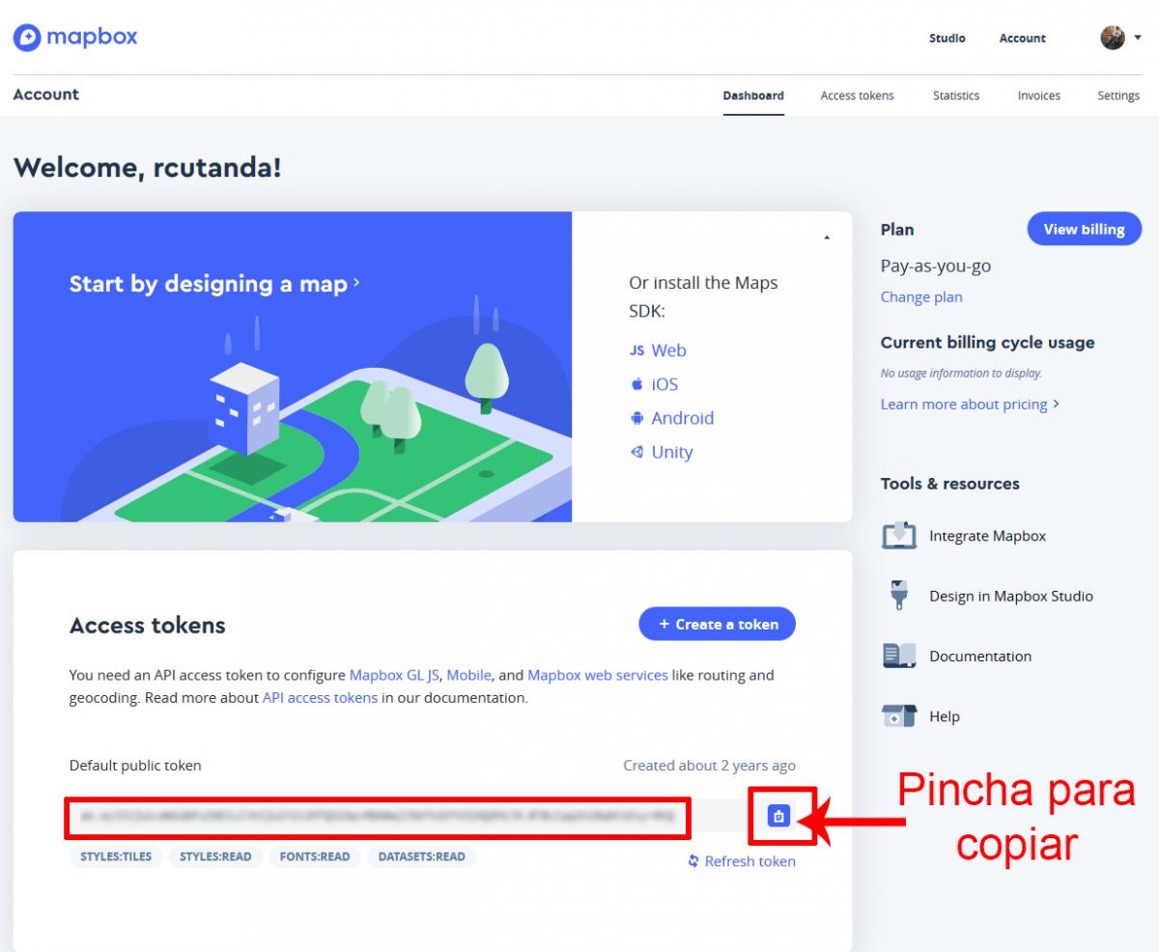Open the Mapbox web services link

pos(598,676)
